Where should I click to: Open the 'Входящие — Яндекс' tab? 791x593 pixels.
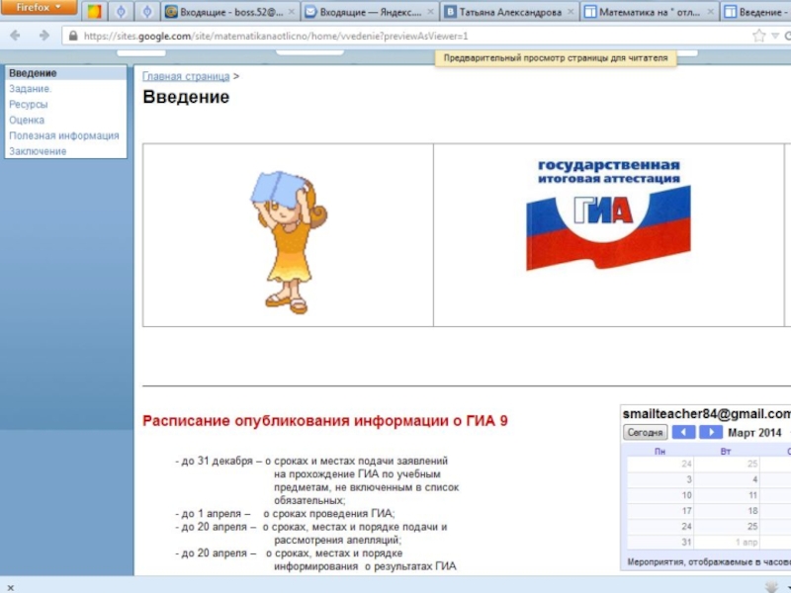(370, 12)
